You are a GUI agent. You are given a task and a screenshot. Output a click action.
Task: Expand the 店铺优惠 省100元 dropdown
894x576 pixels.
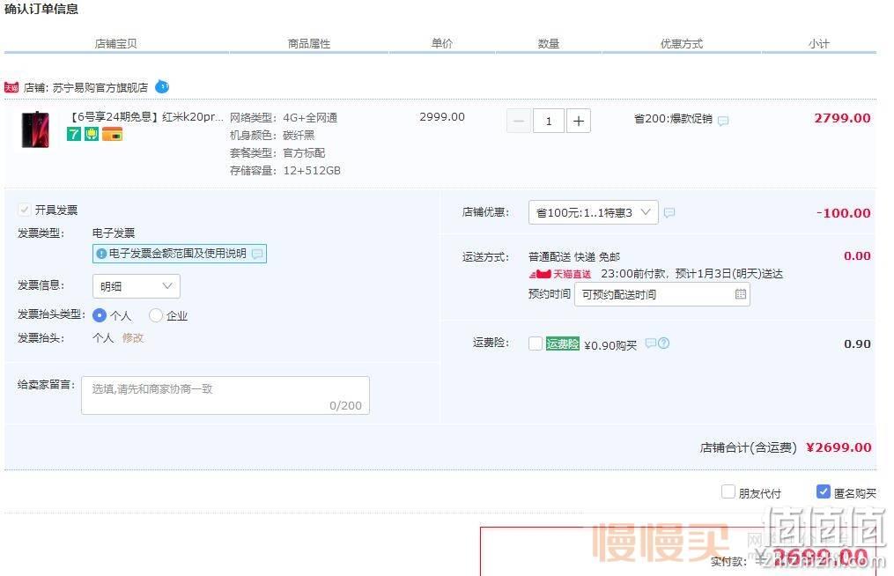594,213
